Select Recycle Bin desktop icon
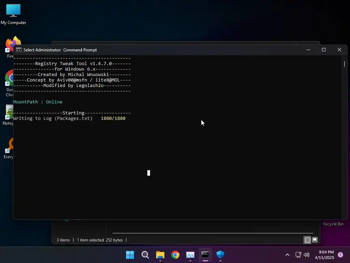 (333, 224)
